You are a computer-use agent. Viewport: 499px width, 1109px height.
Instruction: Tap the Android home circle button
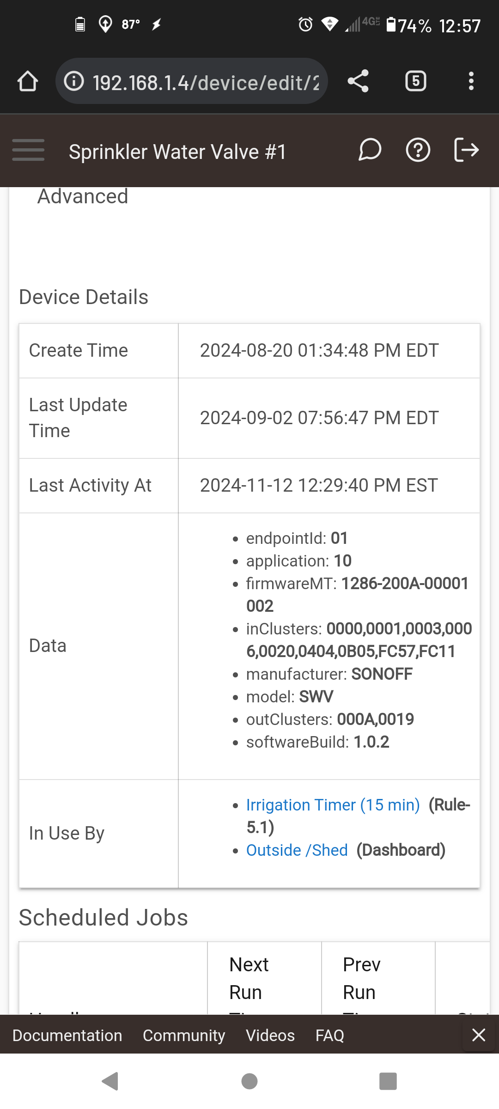(249, 1081)
